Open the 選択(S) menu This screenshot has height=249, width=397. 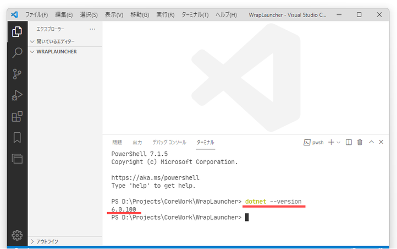pos(89,15)
